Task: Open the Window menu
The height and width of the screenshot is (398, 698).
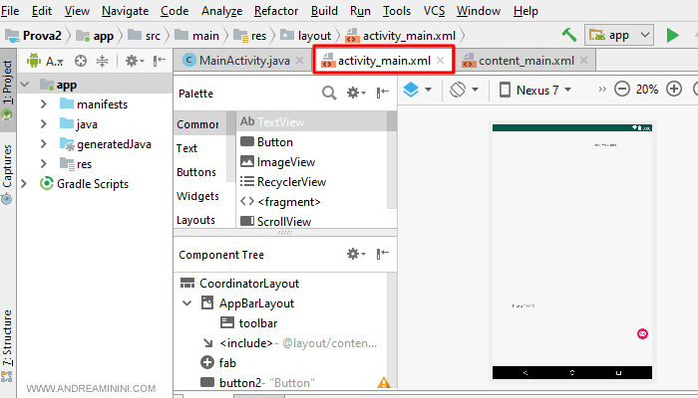Action: [479, 11]
